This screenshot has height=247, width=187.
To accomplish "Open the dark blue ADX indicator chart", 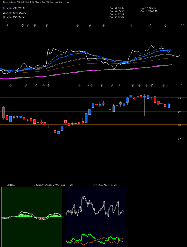I will pos(96,217).
